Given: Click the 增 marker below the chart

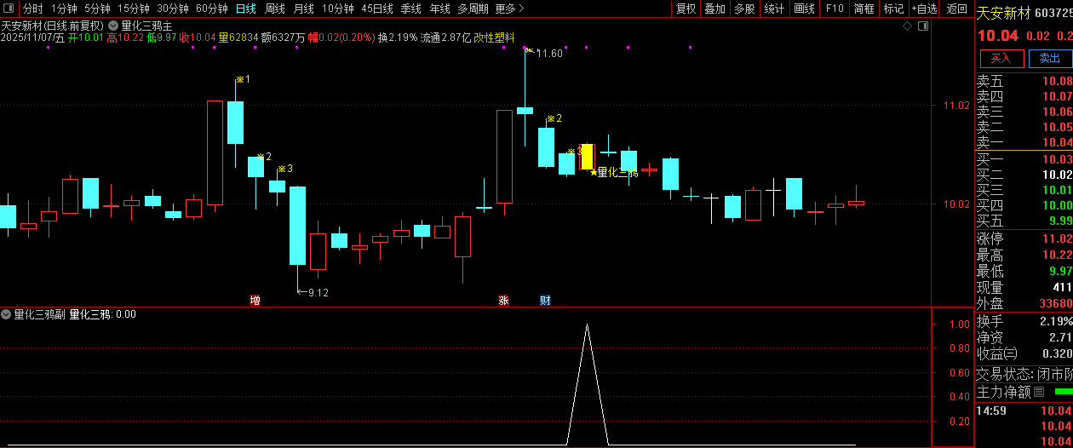Looking at the screenshot, I should tap(255, 300).
